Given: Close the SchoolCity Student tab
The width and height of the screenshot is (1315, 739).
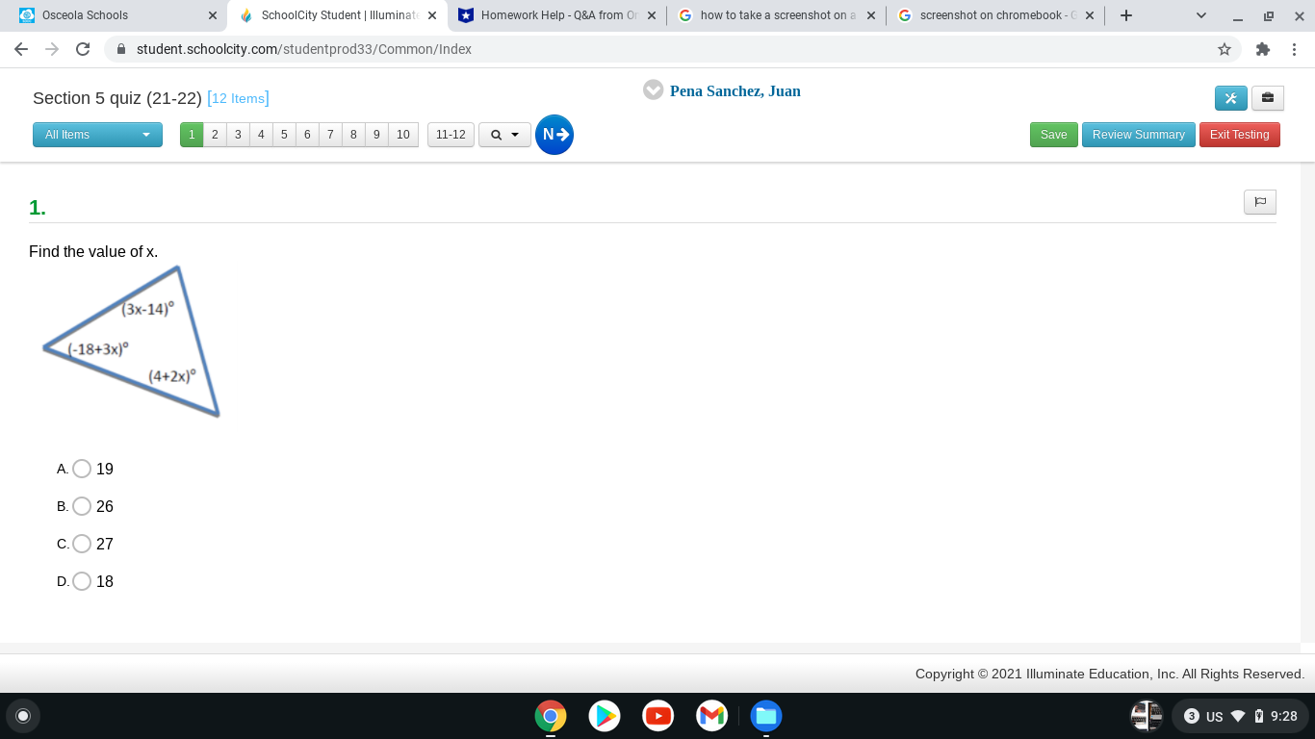Looking at the screenshot, I should point(432,15).
